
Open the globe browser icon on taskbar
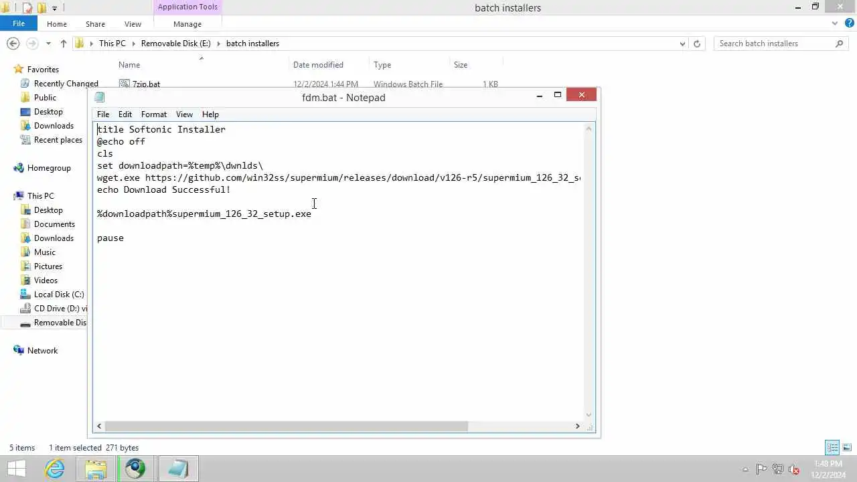[x=135, y=469]
